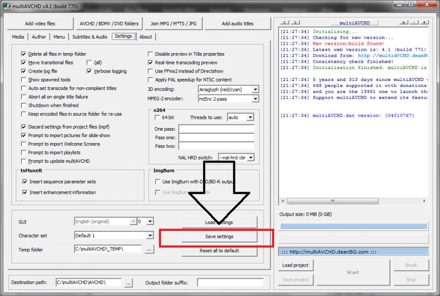
Task: Click the Start button
Action: (x=353, y=273)
